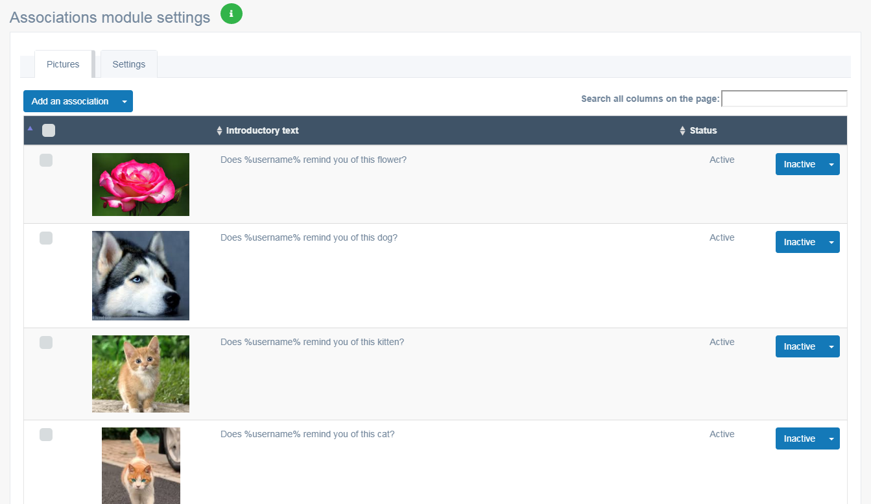Set the kitten association to Inactive
Viewport: 871px width, 504px height.
tap(800, 346)
